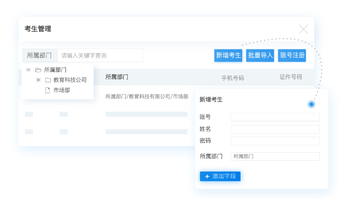Open the 所属部门 field in the form

point(275,157)
